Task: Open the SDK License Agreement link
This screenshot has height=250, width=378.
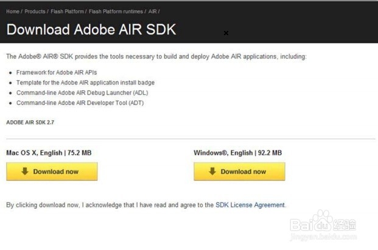Action: click(x=250, y=205)
